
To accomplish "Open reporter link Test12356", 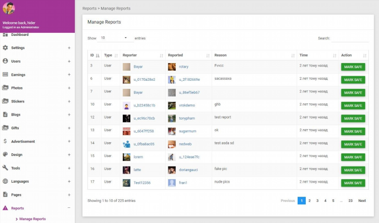I will pos(142,183).
